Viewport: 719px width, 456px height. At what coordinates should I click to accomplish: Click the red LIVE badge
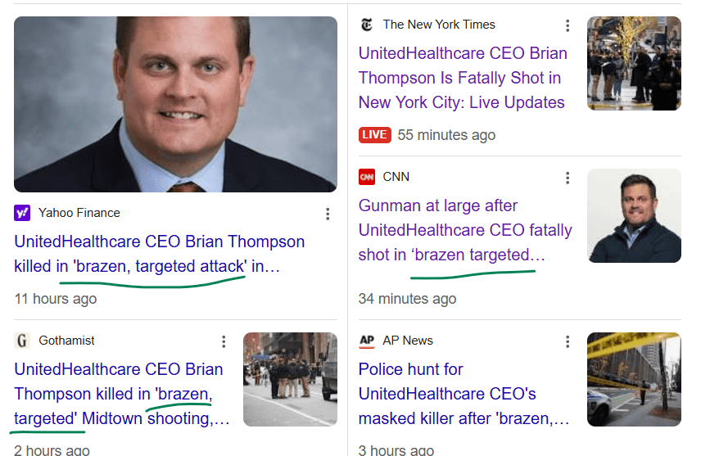[374, 134]
